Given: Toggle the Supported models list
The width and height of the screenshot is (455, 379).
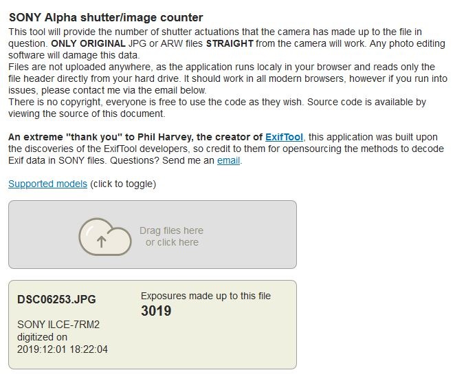Looking at the screenshot, I should pos(47,184).
